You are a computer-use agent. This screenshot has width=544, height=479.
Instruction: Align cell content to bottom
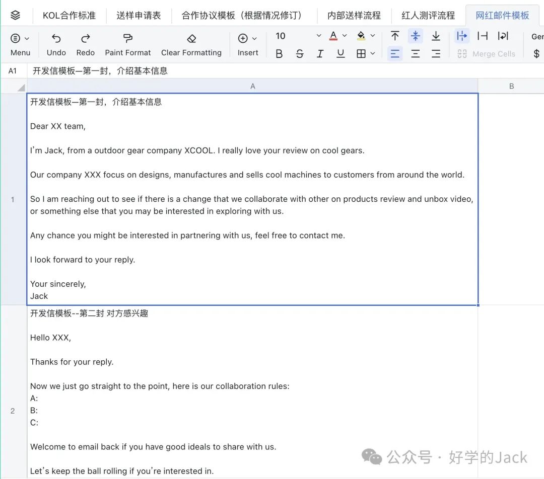point(436,36)
